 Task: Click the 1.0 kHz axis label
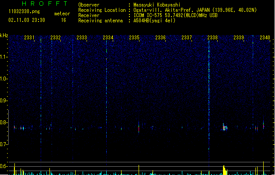coord(3,79)
